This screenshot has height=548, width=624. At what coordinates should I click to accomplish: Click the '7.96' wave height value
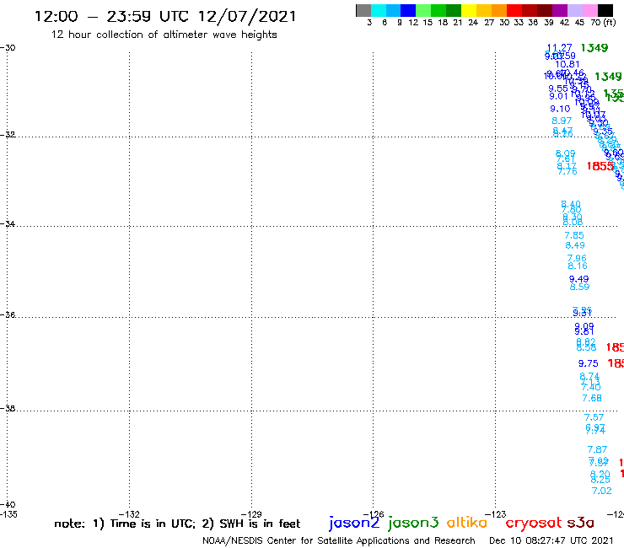click(577, 258)
